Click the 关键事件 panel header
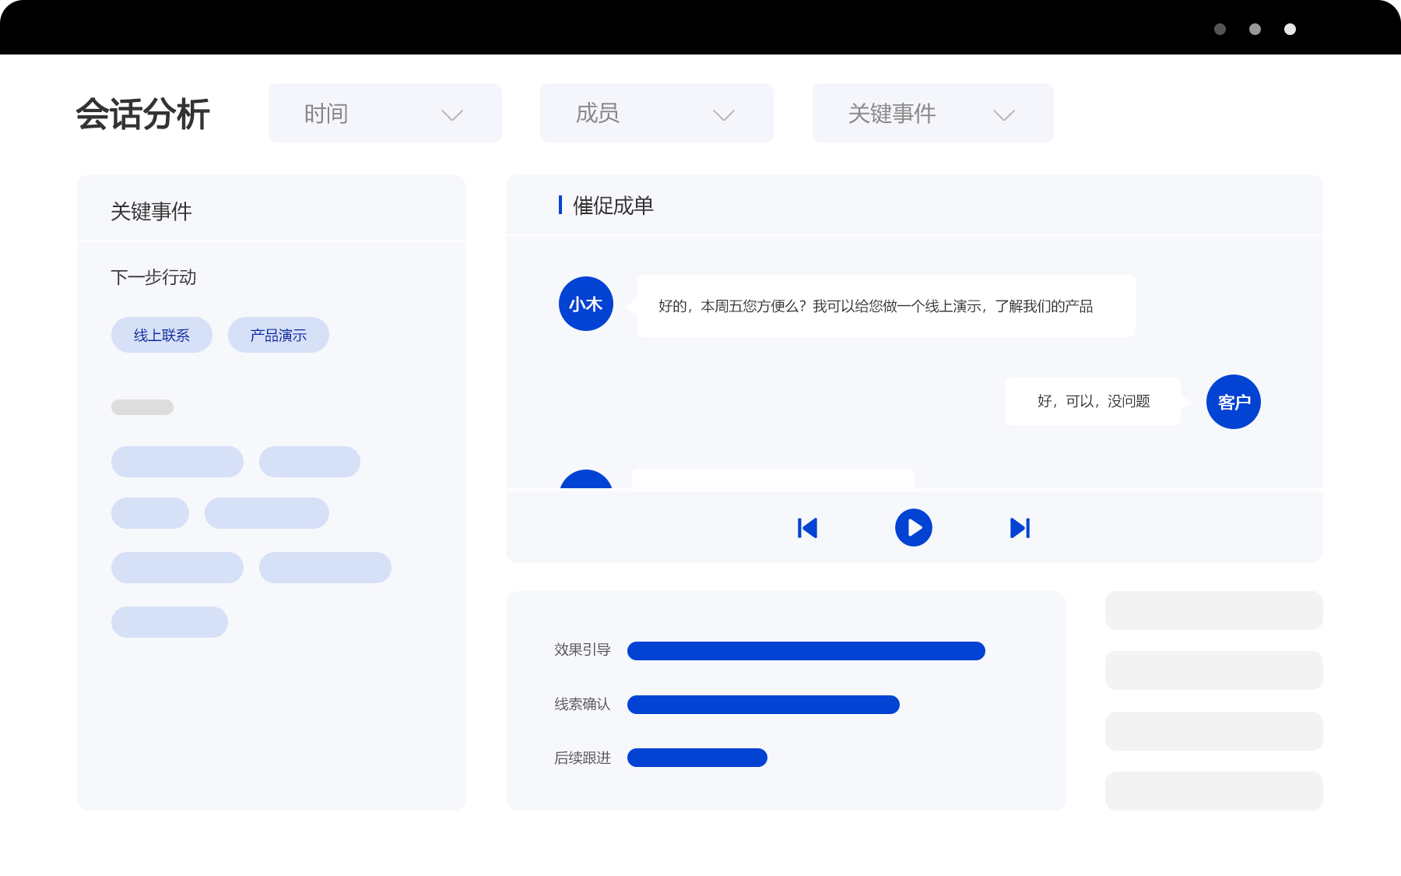 click(151, 211)
